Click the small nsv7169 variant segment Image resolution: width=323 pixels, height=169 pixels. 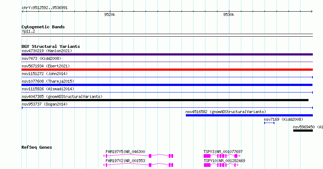click(x=269, y=123)
